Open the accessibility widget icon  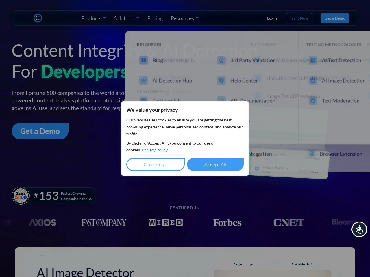pyautogui.click(x=359, y=229)
